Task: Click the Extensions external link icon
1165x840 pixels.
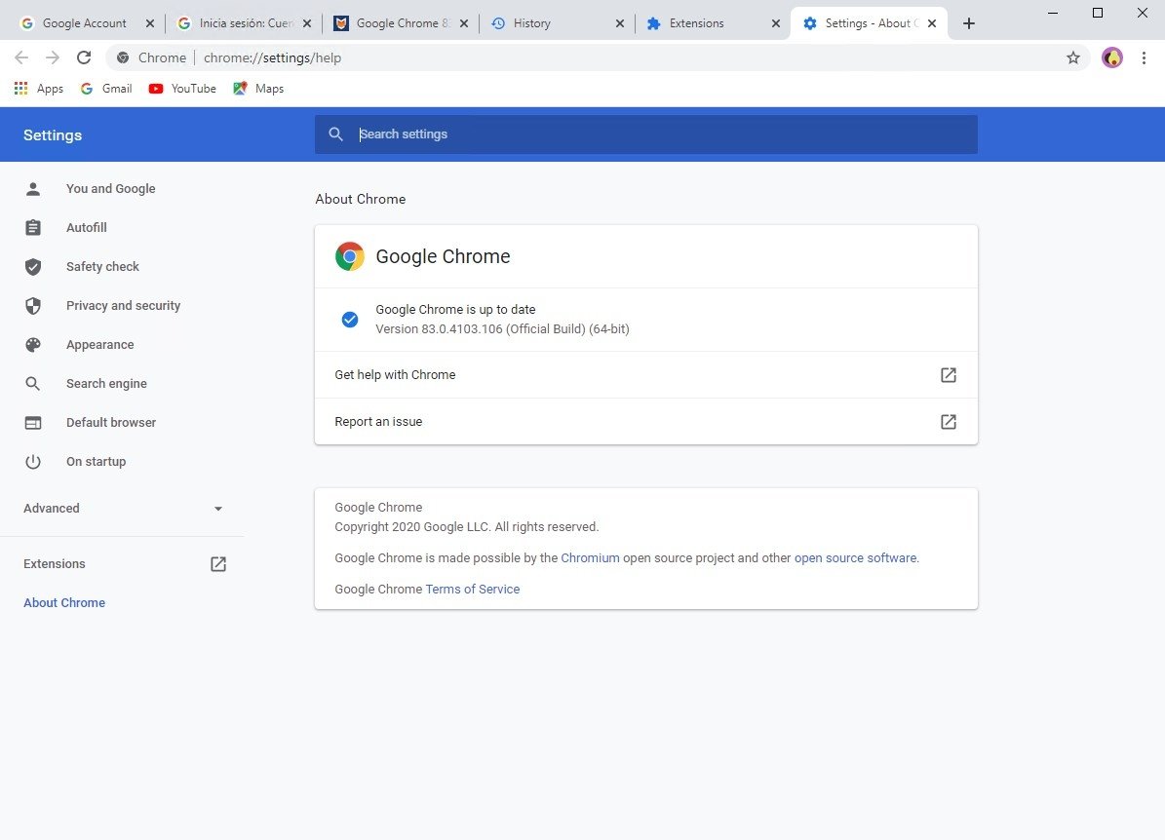Action: 217,563
